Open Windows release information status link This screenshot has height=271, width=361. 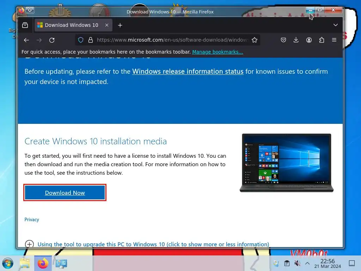[x=188, y=71]
